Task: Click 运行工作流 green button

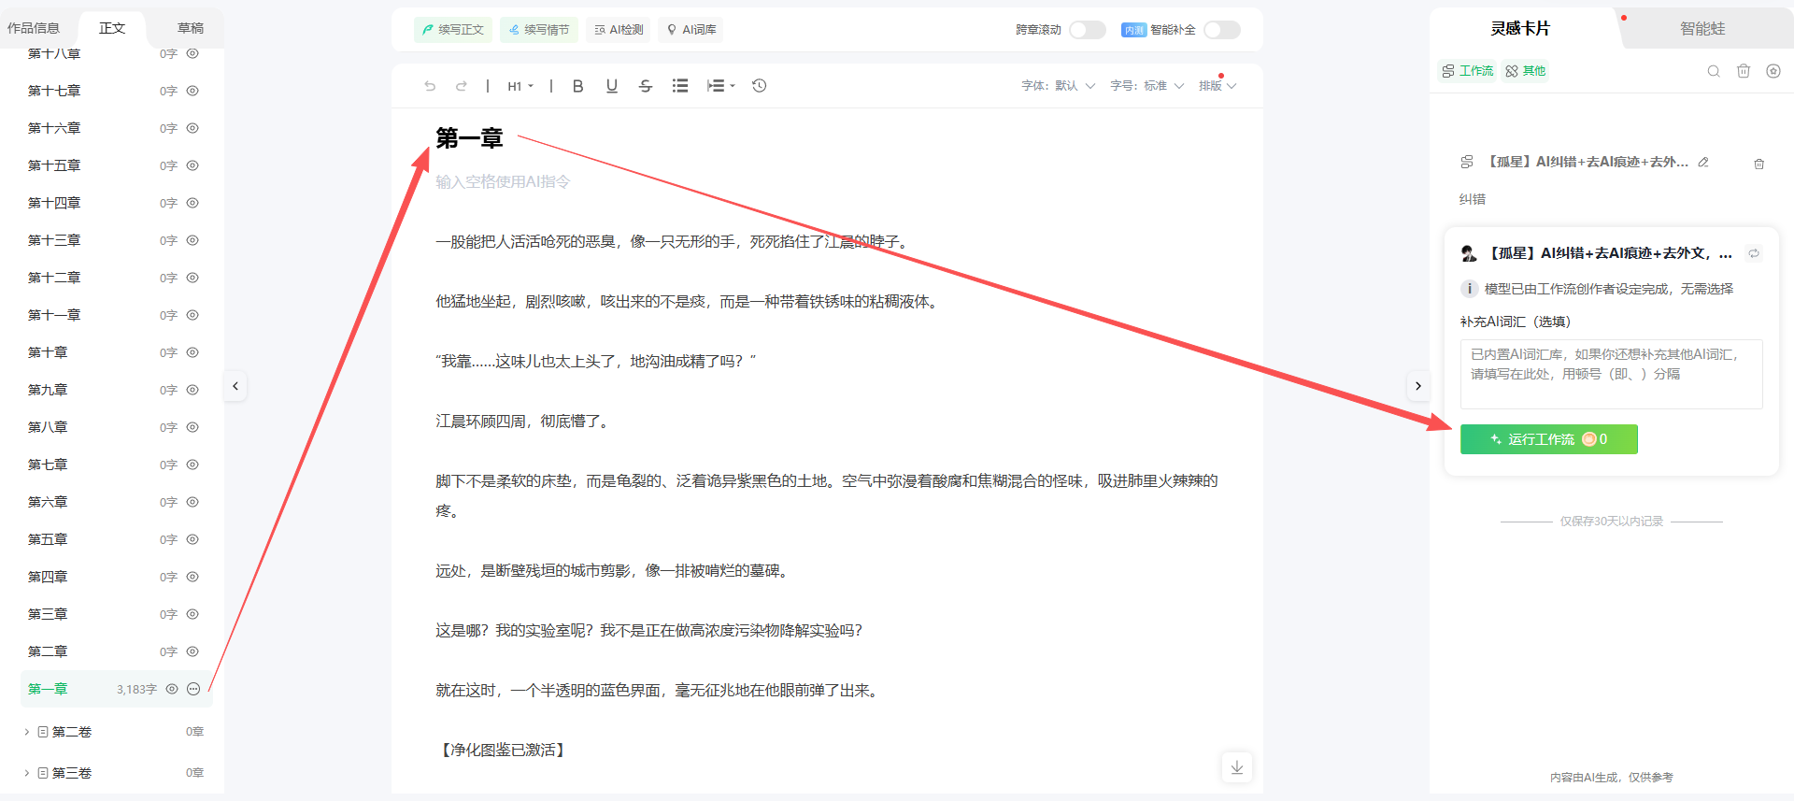Action: [1549, 439]
